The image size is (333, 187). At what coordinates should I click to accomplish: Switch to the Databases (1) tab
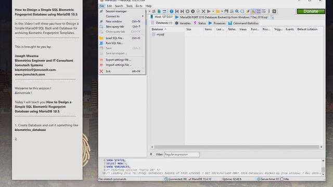tap(162, 23)
